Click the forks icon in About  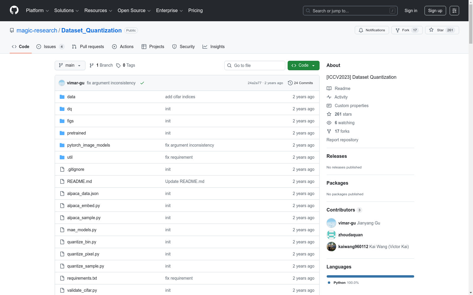[329, 131]
